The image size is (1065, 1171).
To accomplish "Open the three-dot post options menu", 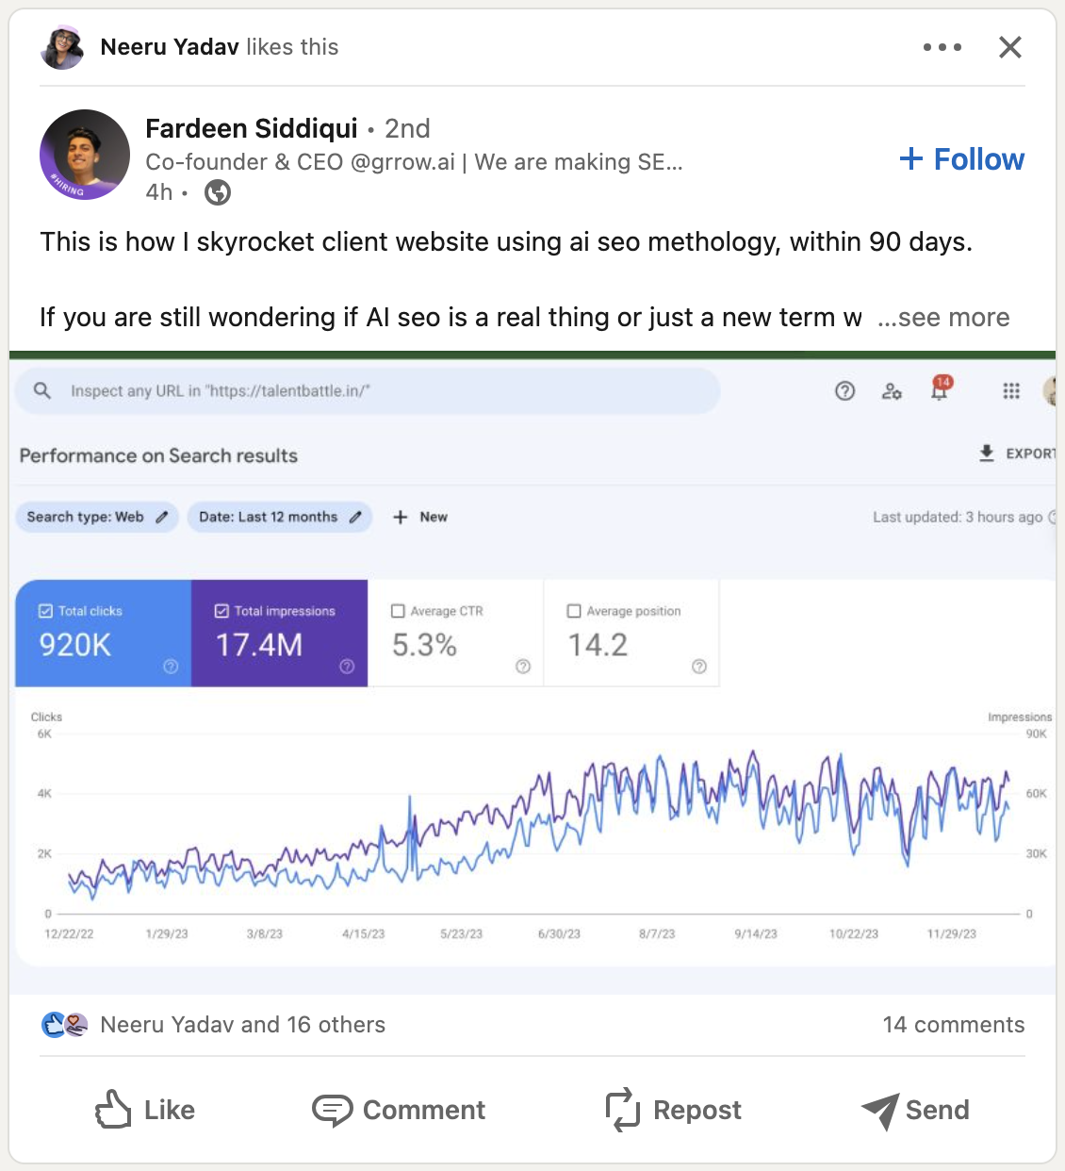I will (942, 47).
